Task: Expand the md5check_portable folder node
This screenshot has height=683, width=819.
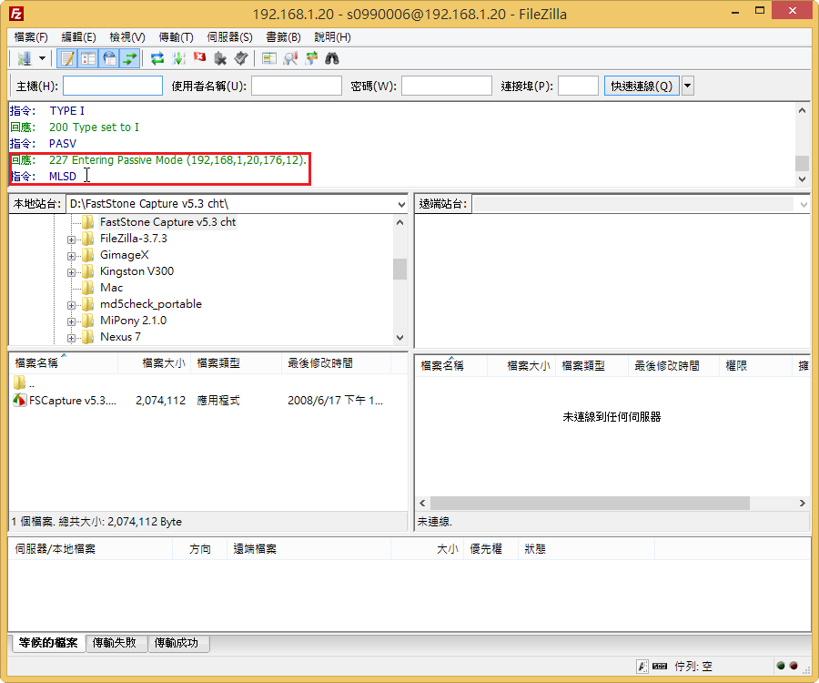Action: tap(72, 305)
